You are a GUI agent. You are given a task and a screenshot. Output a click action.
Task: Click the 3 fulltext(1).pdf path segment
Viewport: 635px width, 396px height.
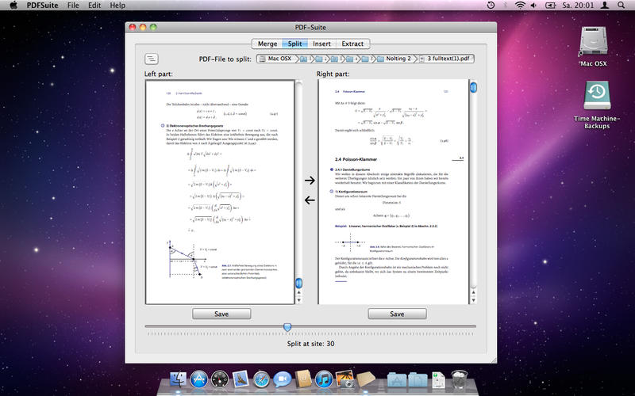click(452, 59)
